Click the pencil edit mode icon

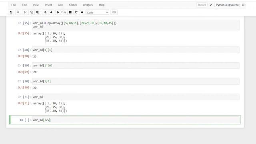click(x=211, y=5)
